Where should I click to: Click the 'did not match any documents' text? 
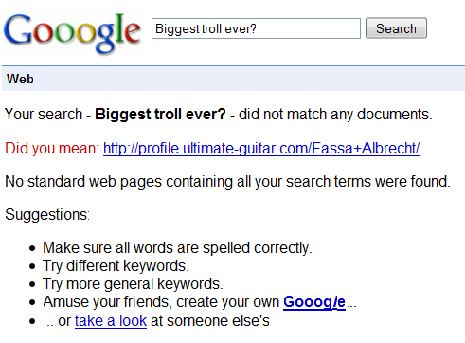click(335, 114)
